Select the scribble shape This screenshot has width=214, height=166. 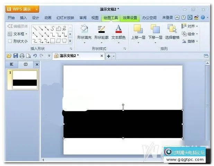coord(64,28)
